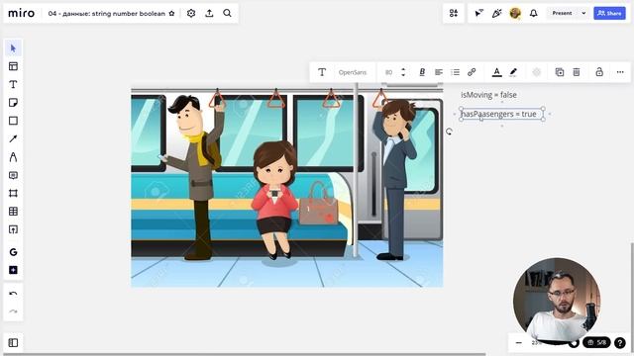Select the cursor/select tool

click(x=13, y=48)
